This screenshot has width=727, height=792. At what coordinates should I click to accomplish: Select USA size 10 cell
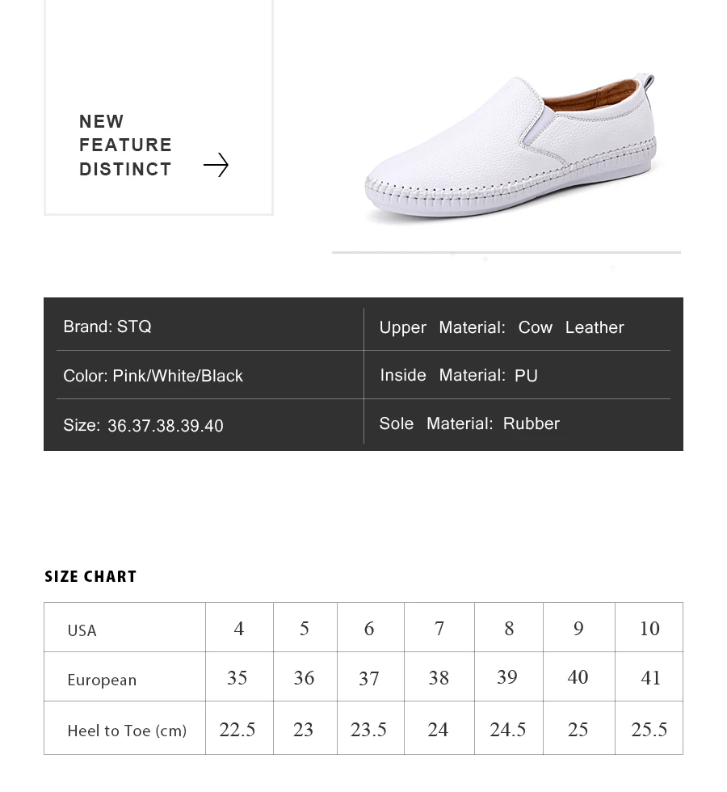(x=649, y=629)
